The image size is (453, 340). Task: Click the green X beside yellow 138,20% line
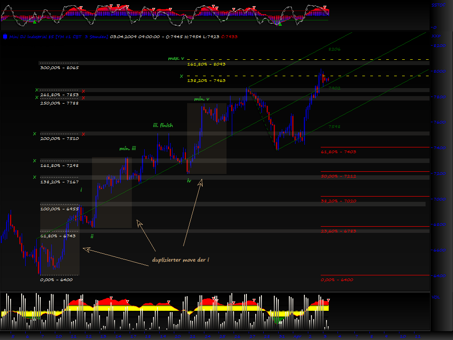click(181, 76)
